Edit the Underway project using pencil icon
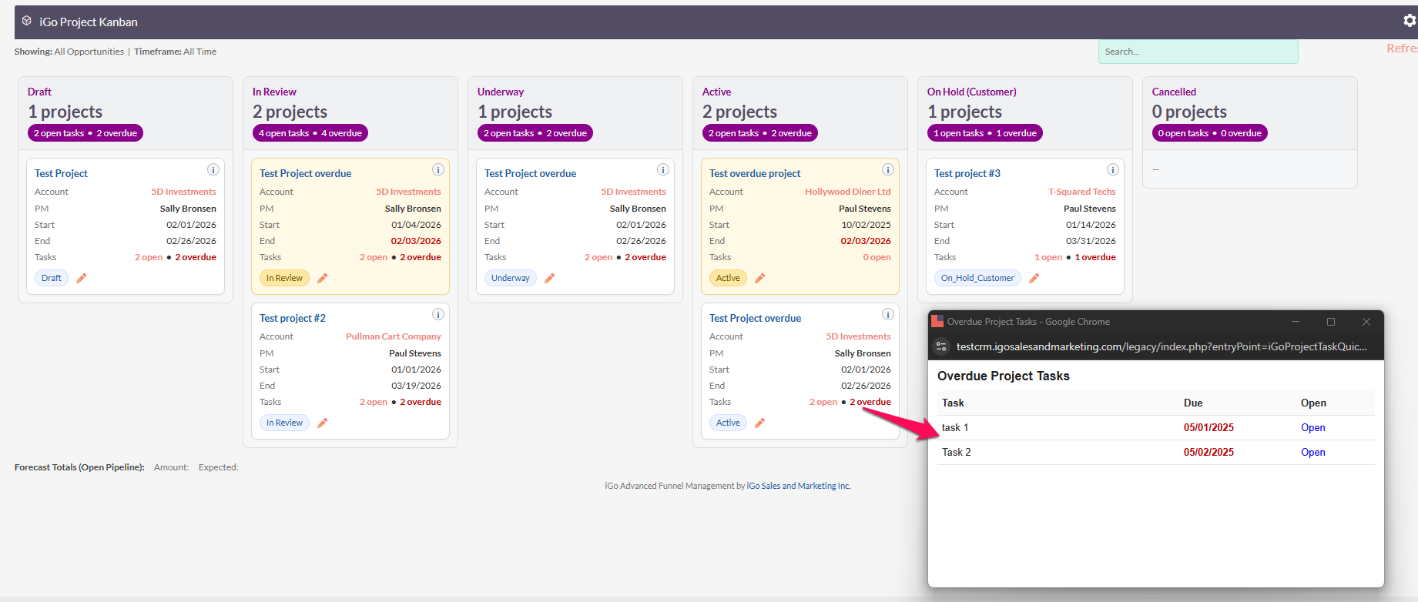The height and width of the screenshot is (602, 1418). coord(550,278)
